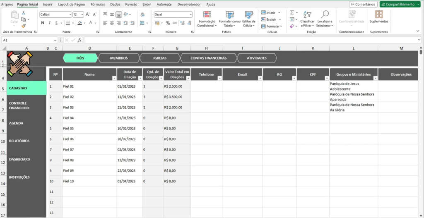The width and height of the screenshot is (424, 218).
Task: Open the Fórmulas ribbon tab
Action: point(98,4)
